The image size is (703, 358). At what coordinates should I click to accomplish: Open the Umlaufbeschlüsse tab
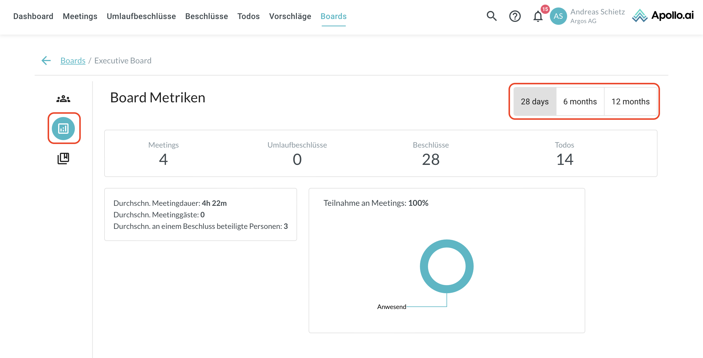coord(141,16)
